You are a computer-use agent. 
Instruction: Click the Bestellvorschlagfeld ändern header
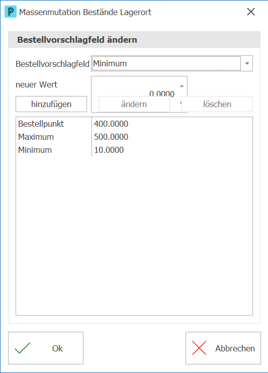pos(77,40)
